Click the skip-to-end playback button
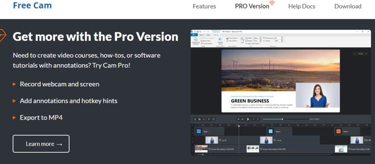375x164 pixels. pyautogui.click(x=242, y=119)
